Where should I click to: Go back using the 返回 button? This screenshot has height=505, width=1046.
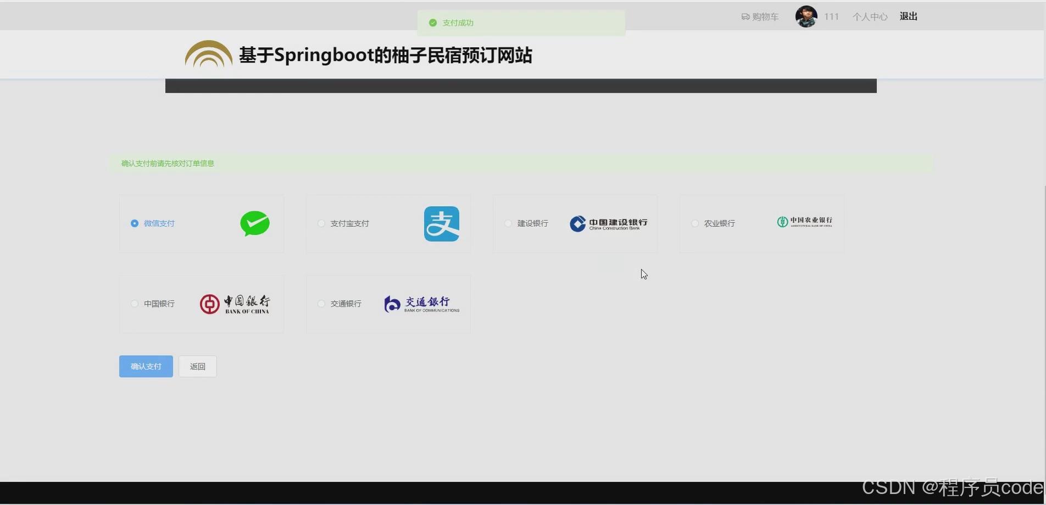point(198,366)
